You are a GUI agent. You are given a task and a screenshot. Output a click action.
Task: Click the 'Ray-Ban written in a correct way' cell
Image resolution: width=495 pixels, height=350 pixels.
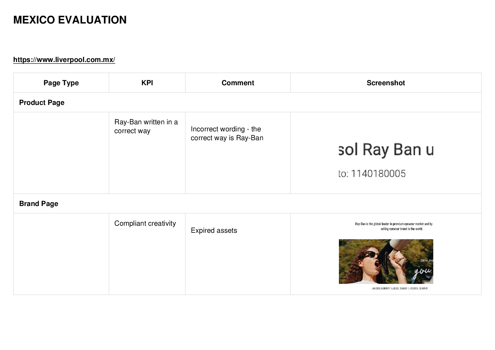(x=147, y=153)
